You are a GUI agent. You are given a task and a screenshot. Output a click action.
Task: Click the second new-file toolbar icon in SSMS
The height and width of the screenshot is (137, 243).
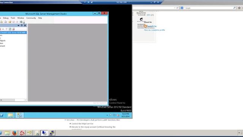pyautogui.click(x=5, y=22)
